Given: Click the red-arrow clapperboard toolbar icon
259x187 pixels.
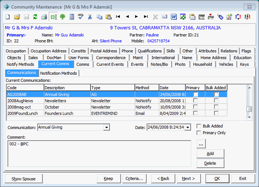Looking at the screenshot, I should click(211, 17).
